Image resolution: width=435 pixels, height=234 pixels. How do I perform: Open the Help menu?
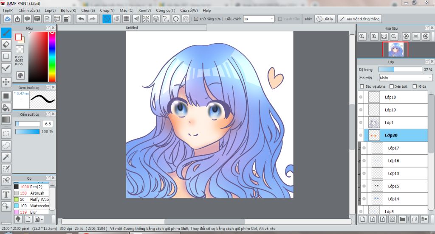[x=207, y=11]
